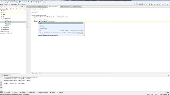Switch to the User.java editor tab
This screenshot has width=170, height=95.
tap(78, 7)
